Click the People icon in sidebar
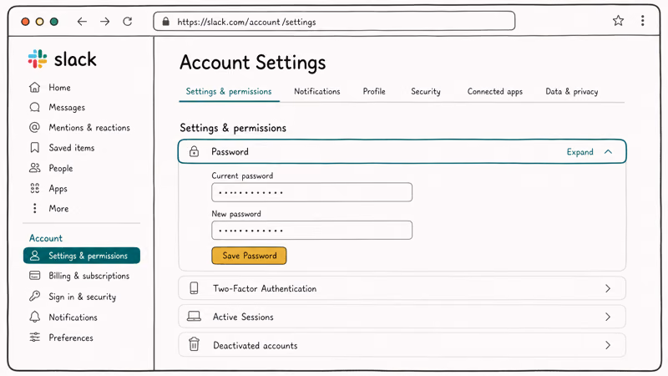 34,168
